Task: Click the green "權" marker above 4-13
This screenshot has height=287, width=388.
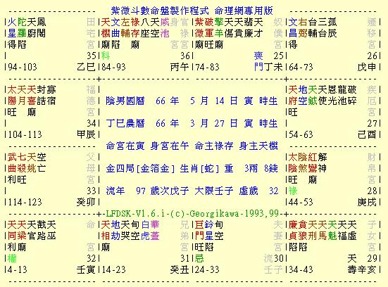Action: (x=12, y=258)
